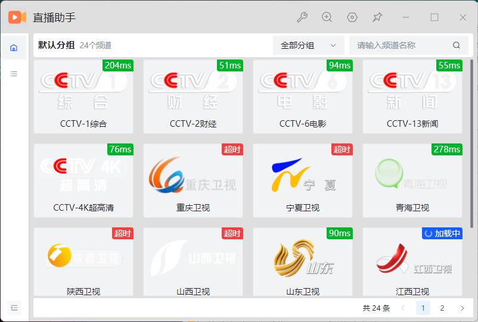Pin the window with the pushpin icon
The height and width of the screenshot is (322, 478).
[x=377, y=17]
